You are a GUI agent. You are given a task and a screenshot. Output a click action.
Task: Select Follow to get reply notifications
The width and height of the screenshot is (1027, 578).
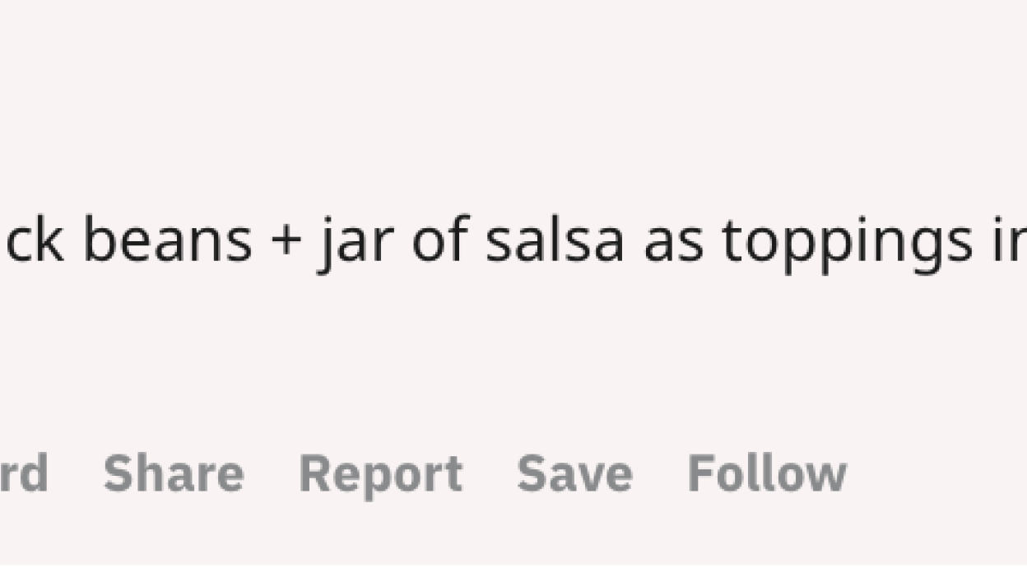(767, 473)
